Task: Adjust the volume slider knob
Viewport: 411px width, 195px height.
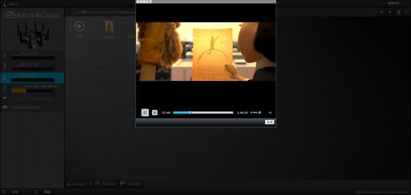Action: pyautogui.click(x=259, y=112)
